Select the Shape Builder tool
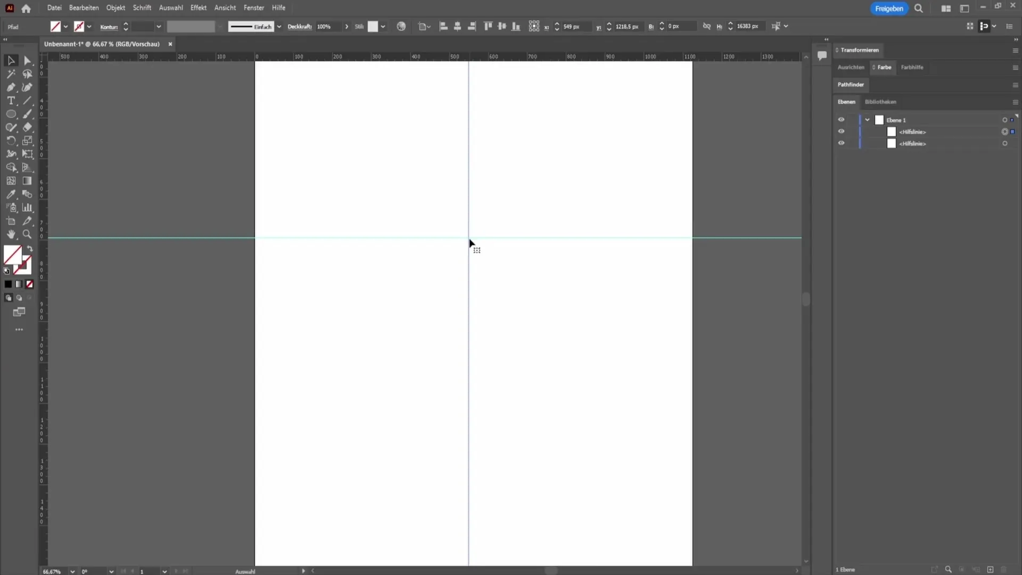 pyautogui.click(x=11, y=167)
